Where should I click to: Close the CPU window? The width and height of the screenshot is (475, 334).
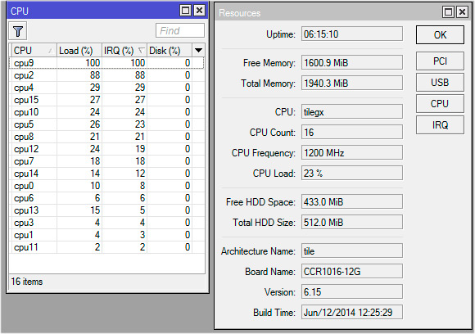click(200, 11)
